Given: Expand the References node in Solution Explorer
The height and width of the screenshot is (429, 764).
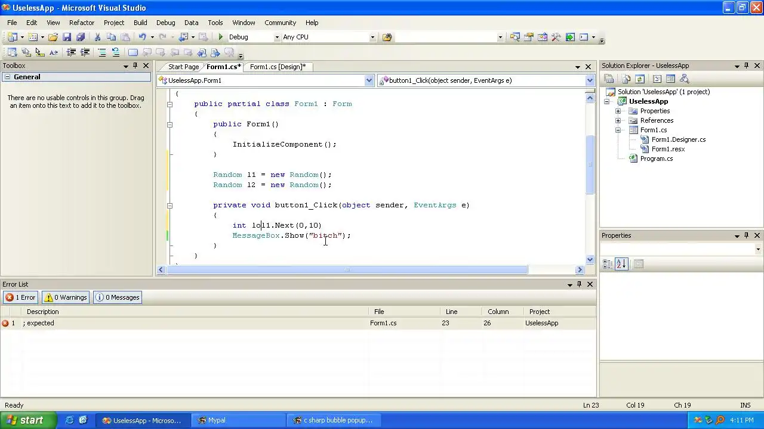Looking at the screenshot, I should point(618,120).
